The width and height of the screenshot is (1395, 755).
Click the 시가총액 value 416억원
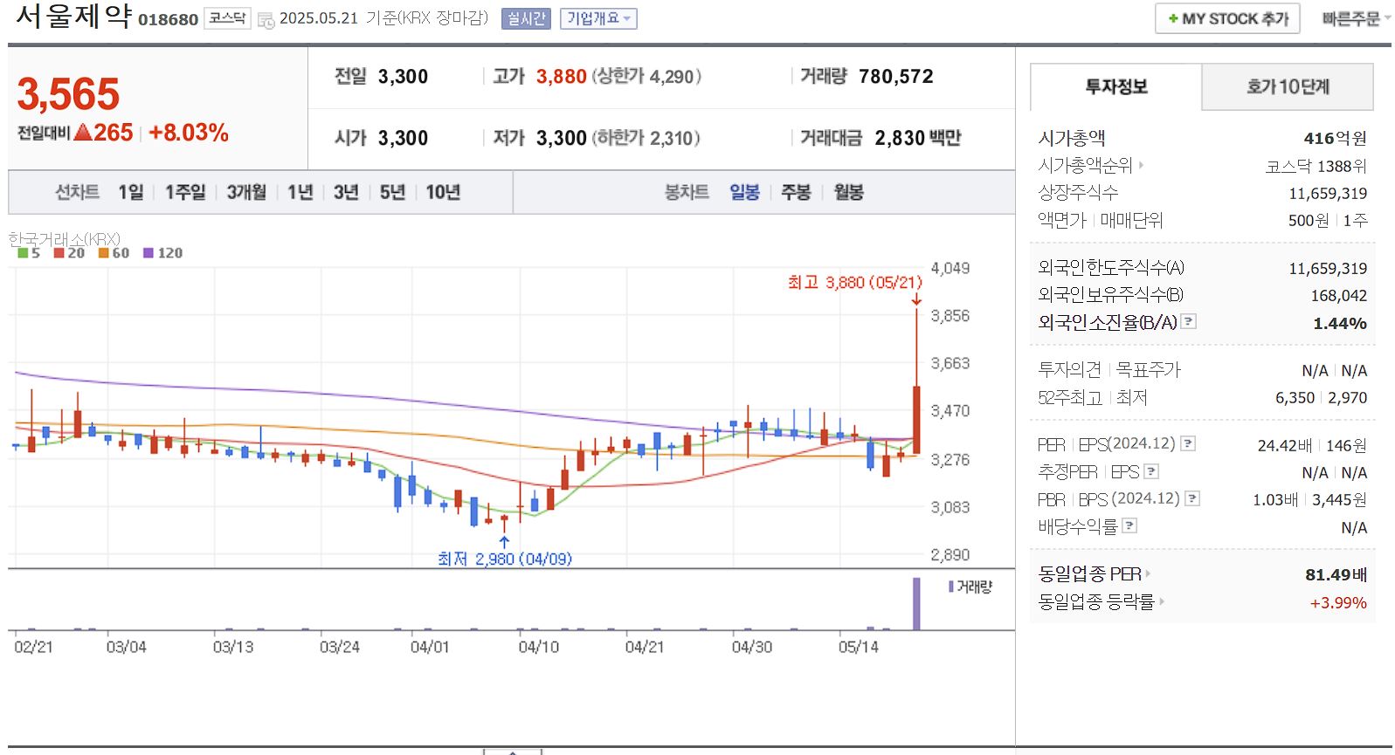tap(1335, 138)
